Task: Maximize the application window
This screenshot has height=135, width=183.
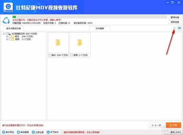Action: (172, 3)
